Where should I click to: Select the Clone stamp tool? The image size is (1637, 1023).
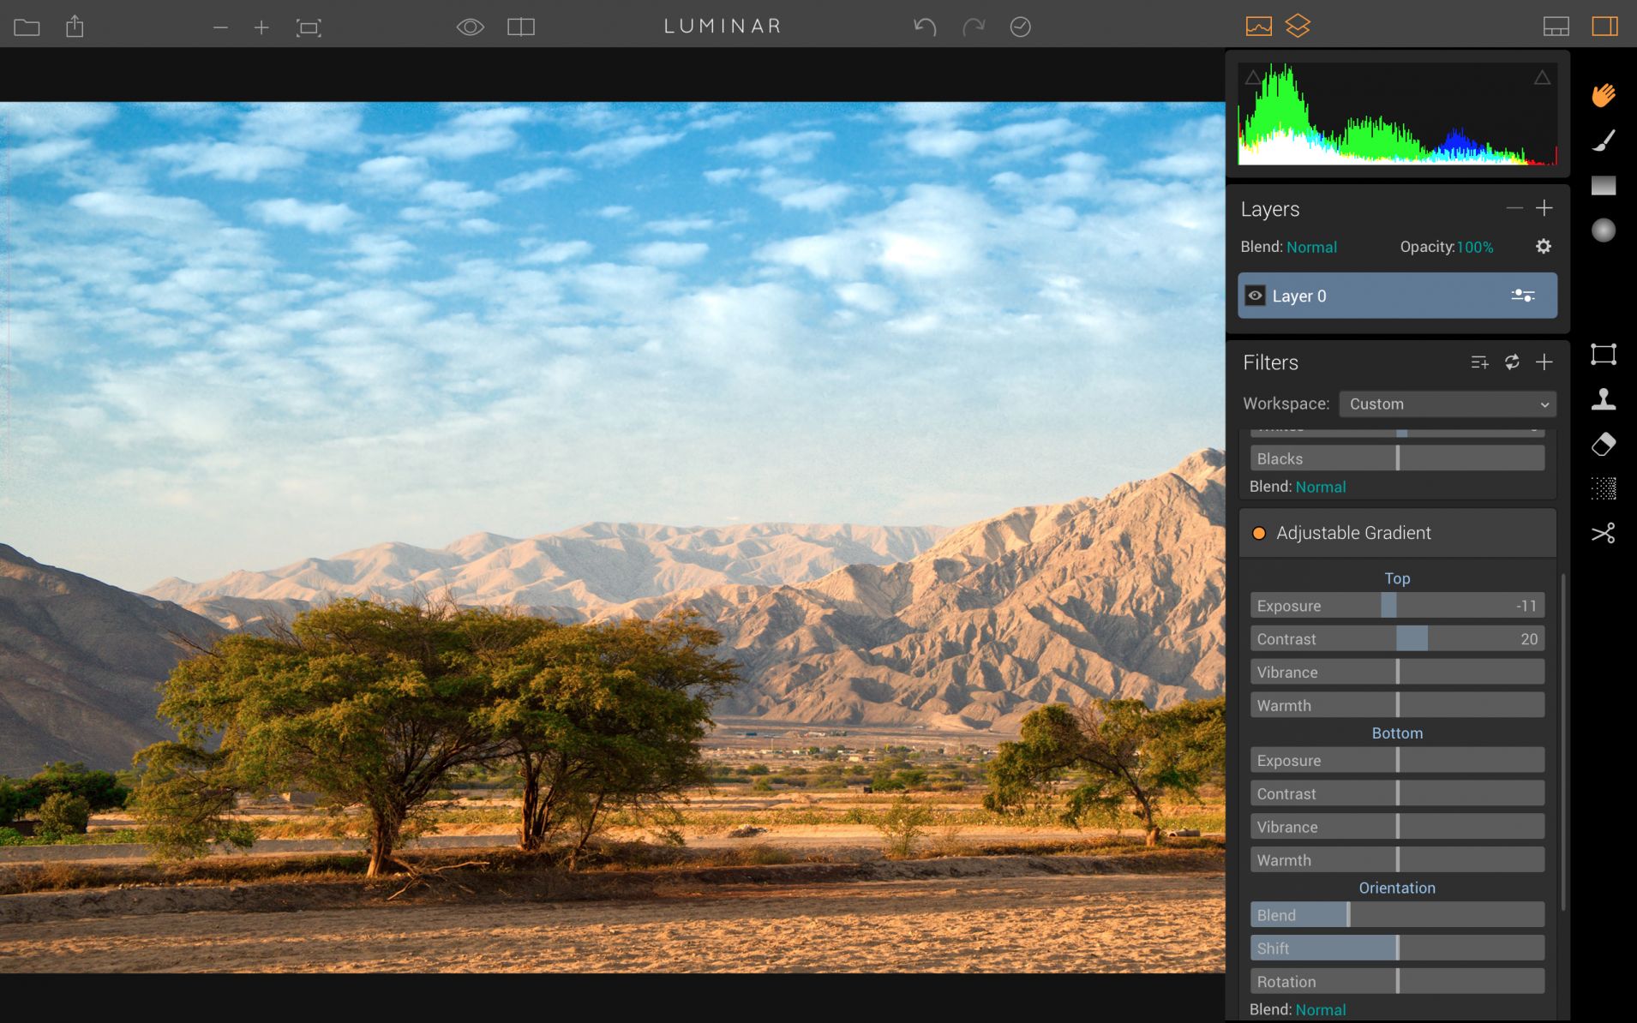1603,399
